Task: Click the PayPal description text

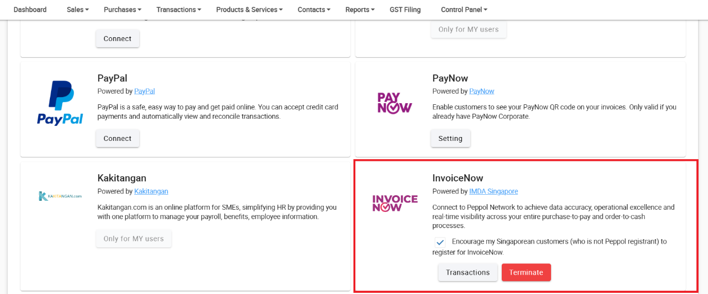Action: click(218, 111)
